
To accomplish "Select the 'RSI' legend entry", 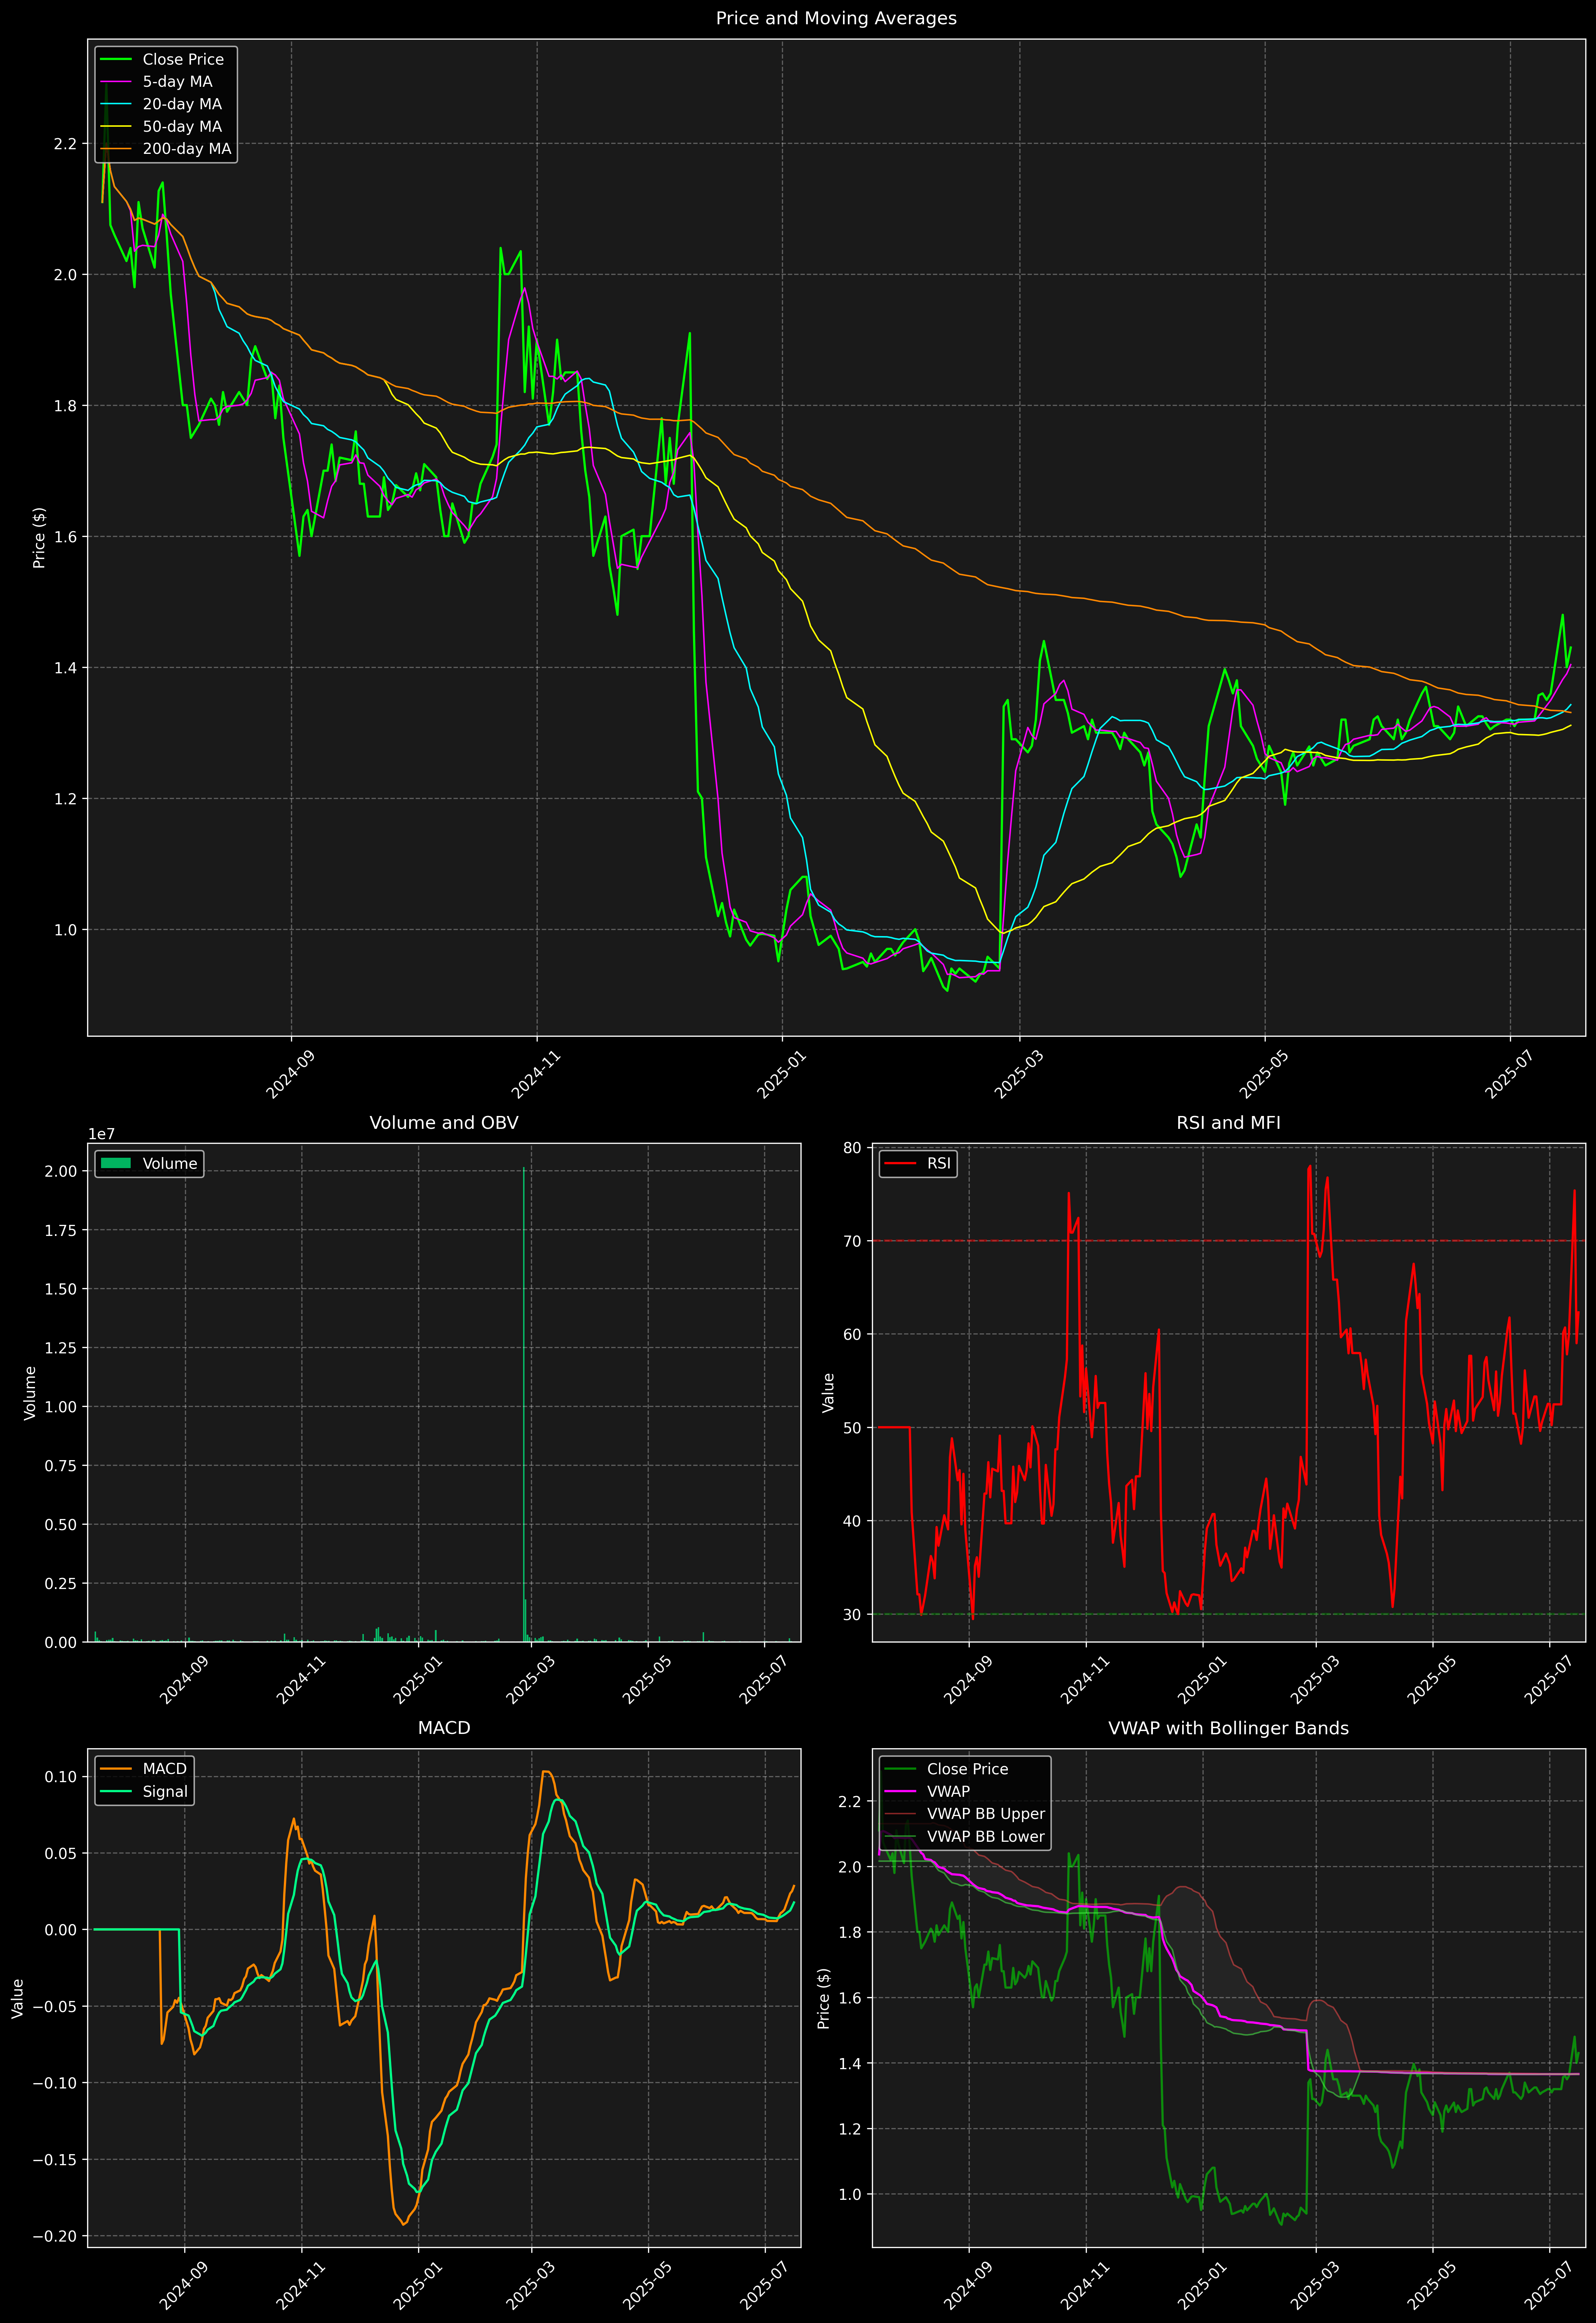I will pos(918,1163).
